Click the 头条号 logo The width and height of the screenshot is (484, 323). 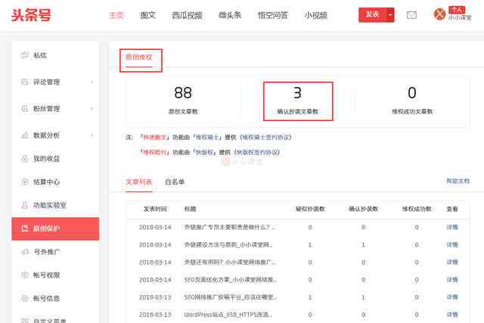pos(31,15)
